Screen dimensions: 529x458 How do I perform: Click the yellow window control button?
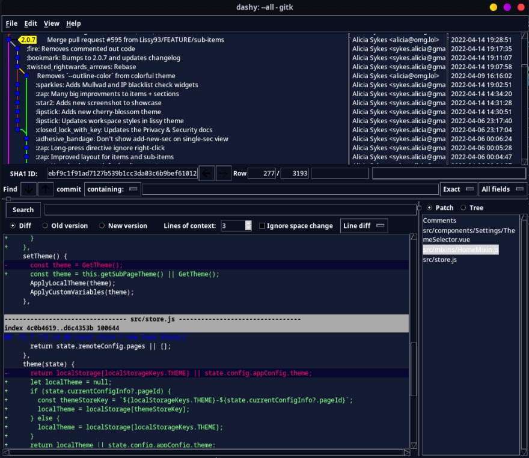[x=493, y=7]
